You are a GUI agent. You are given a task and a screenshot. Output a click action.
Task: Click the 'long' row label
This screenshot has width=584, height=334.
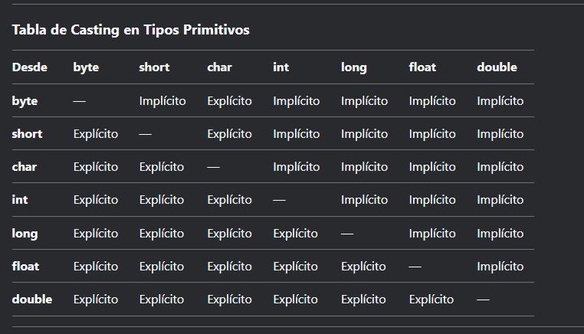pos(25,234)
